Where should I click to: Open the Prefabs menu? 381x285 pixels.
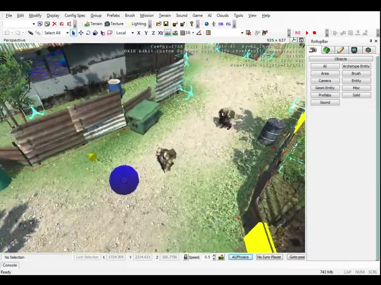point(113,15)
